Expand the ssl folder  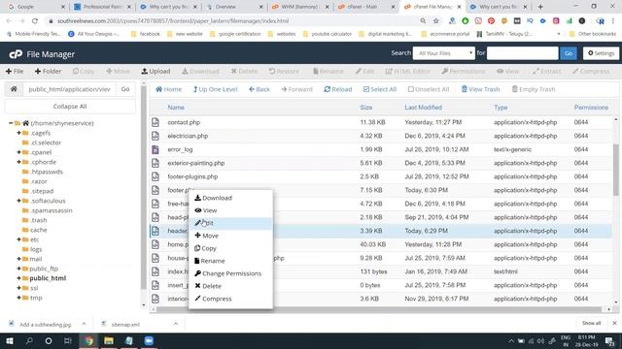coord(18,288)
